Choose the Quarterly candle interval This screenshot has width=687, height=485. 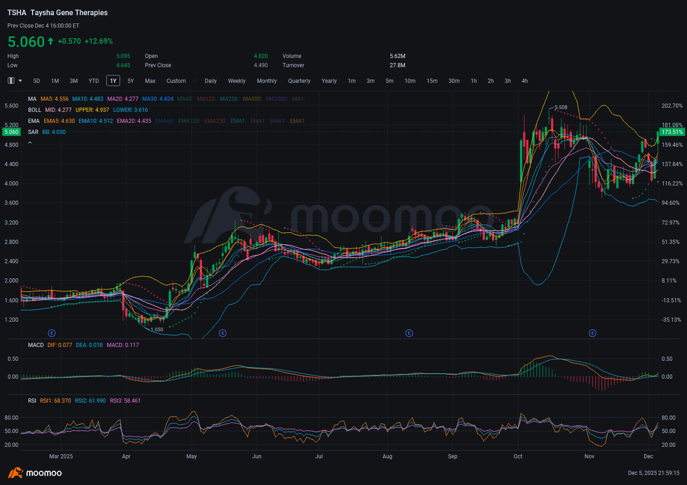pos(300,81)
